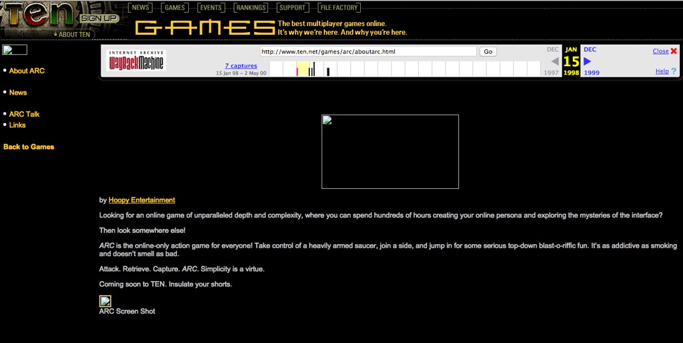
Task: Switch to the RANKINGS tab
Action: coord(251,8)
